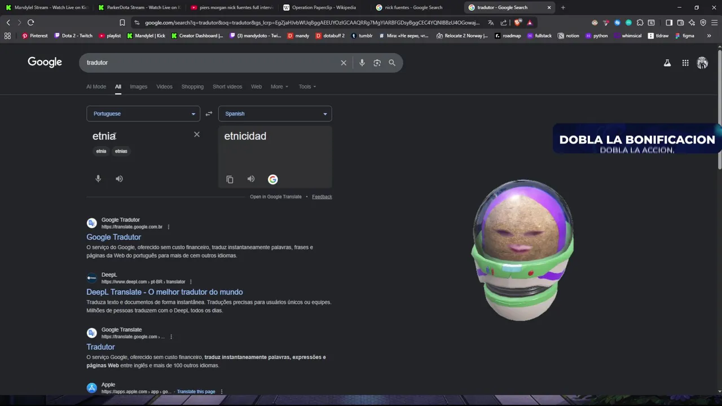The width and height of the screenshot is (722, 406).
Task: Open the Google Tradutor result link
Action: point(113,237)
